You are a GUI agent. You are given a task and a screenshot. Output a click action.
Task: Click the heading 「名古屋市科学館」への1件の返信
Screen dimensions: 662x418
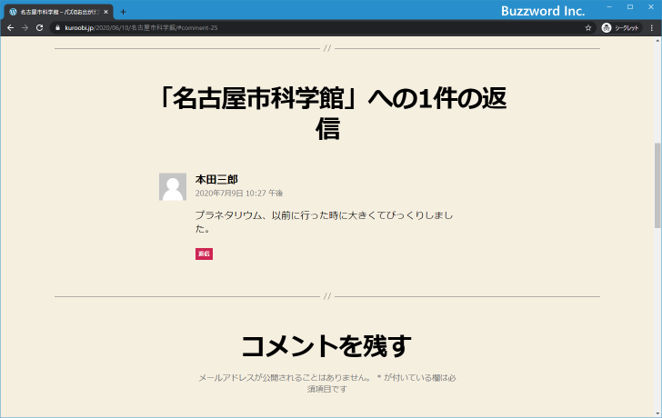pyautogui.click(x=332, y=113)
